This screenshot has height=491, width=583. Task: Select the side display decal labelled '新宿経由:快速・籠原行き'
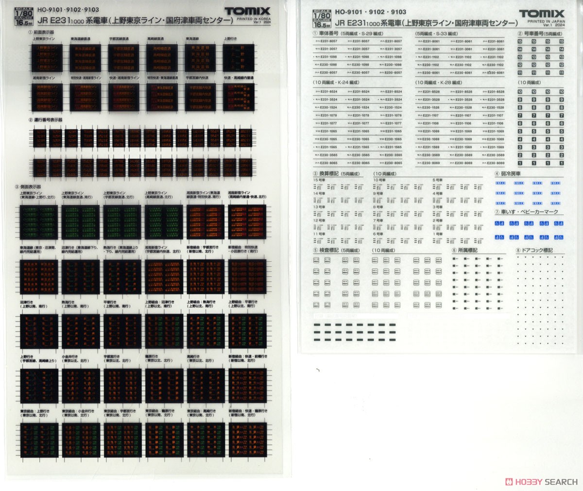[247, 440]
